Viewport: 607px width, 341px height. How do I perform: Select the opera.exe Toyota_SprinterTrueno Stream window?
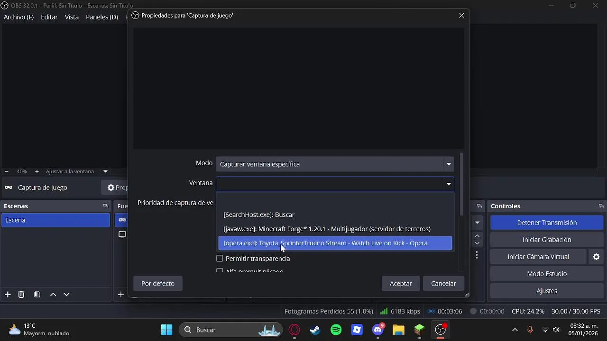[335, 243]
